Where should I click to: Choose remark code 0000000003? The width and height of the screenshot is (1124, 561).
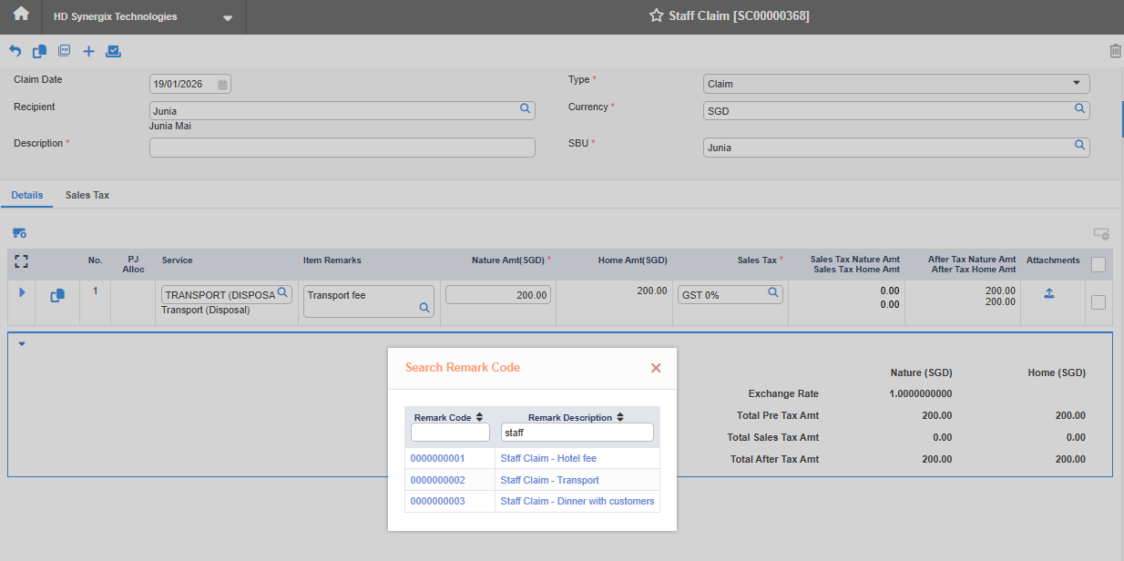(x=437, y=501)
